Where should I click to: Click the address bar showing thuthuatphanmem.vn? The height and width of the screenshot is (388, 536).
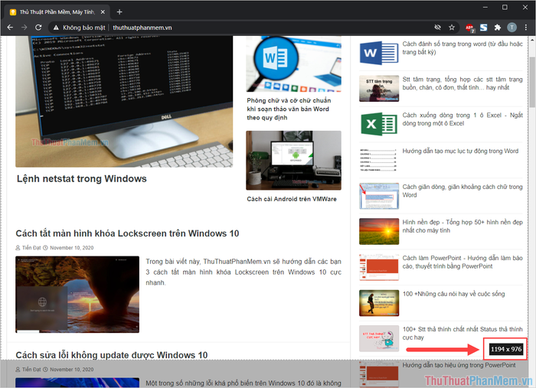[x=230, y=27]
